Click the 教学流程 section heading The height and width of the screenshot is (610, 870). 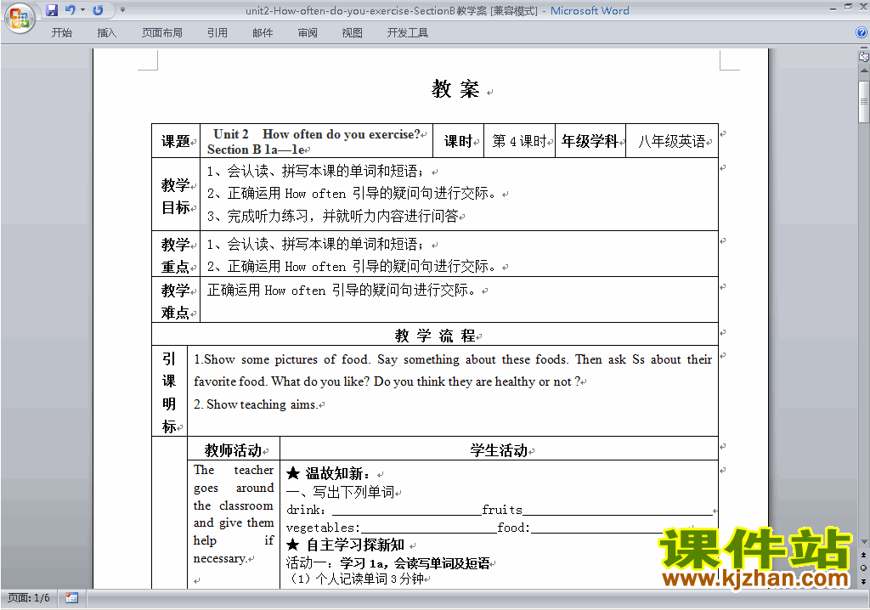point(435,336)
